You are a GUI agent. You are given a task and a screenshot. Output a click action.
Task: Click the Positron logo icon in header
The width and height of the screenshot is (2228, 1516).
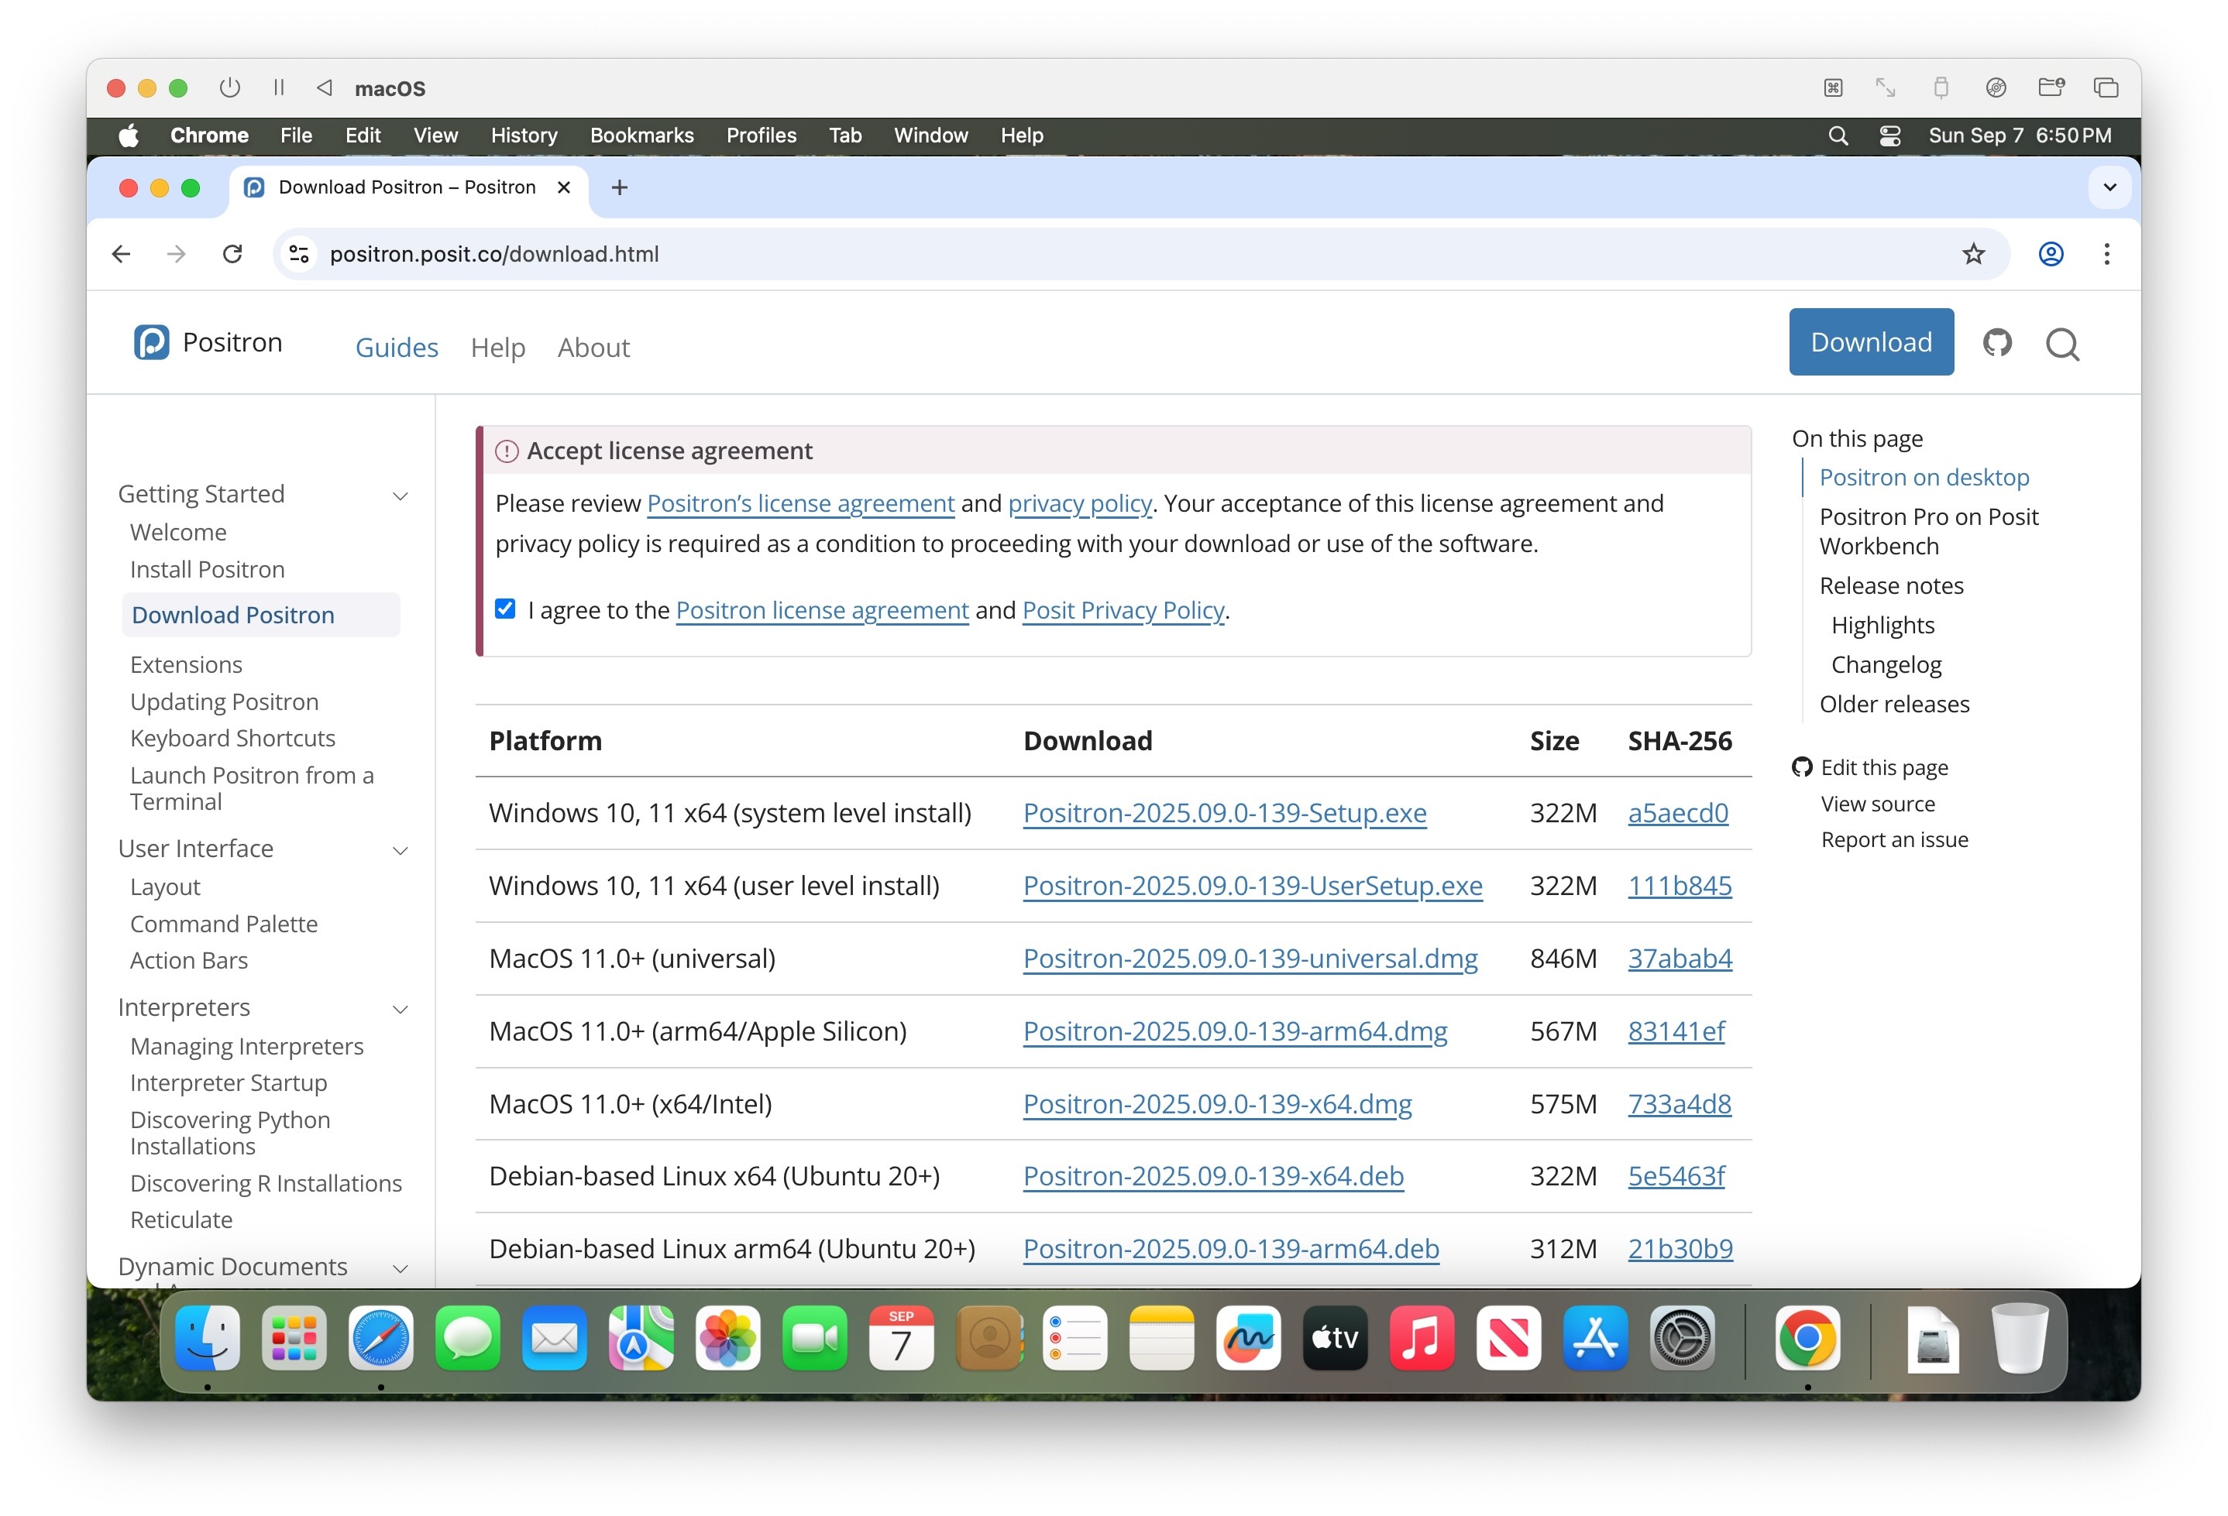[x=152, y=342]
